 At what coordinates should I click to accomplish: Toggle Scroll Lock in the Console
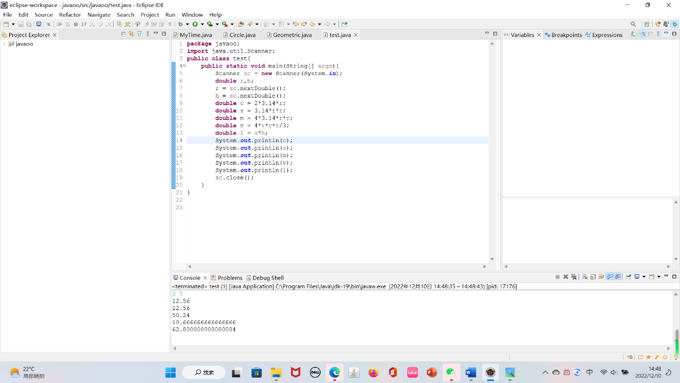[593, 277]
